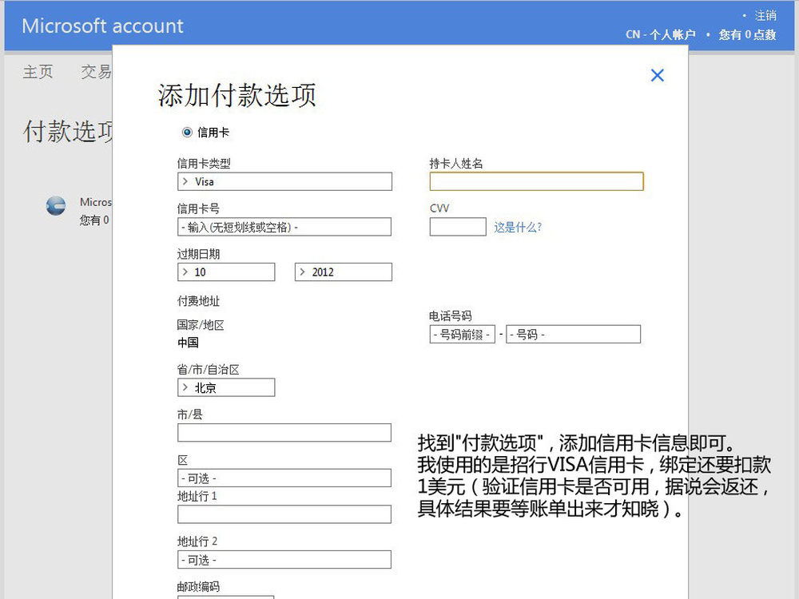Select the 信用卡 radio button
The height and width of the screenshot is (599, 799).
pyautogui.click(x=187, y=133)
